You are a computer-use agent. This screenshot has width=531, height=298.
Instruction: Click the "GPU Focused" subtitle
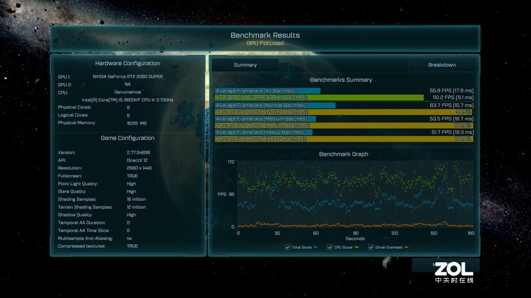pos(265,43)
